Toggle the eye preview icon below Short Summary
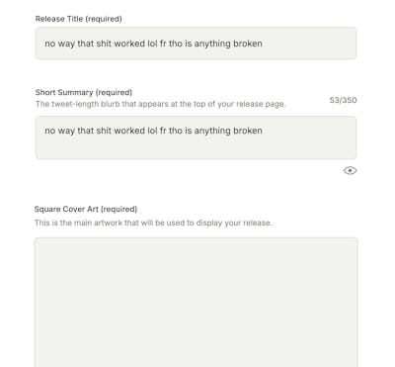 click(x=350, y=170)
